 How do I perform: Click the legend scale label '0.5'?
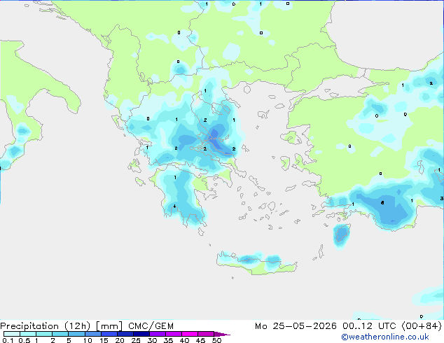[x=25, y=340]
